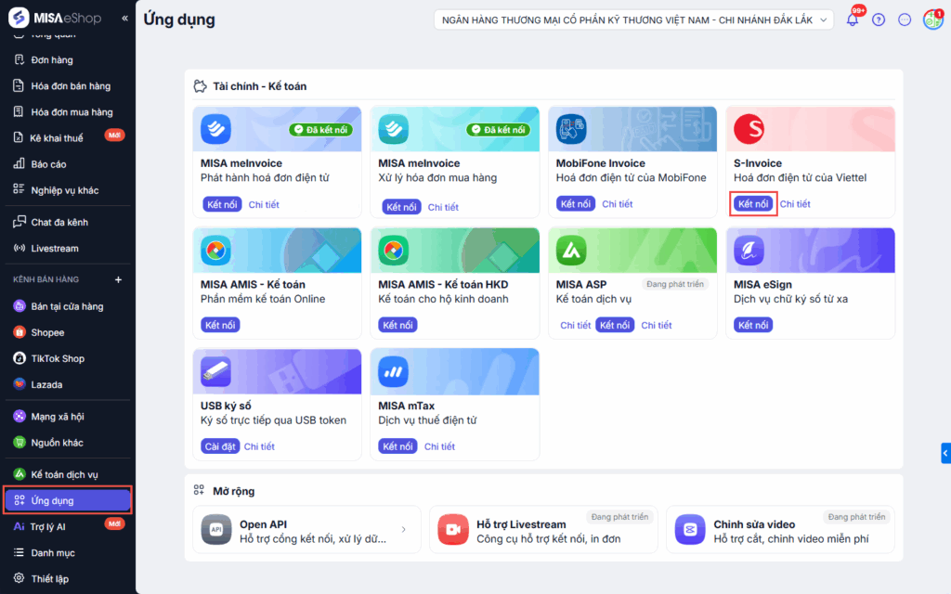Click Kết nối on MISA ASP card
951x594 pixels.
click(615, 326)
